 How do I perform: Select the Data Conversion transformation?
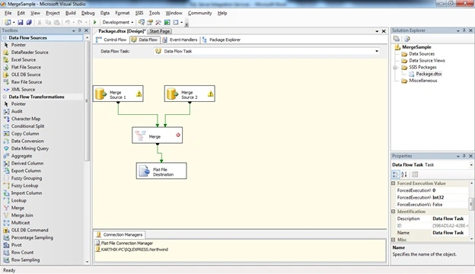tap(27, 141)
